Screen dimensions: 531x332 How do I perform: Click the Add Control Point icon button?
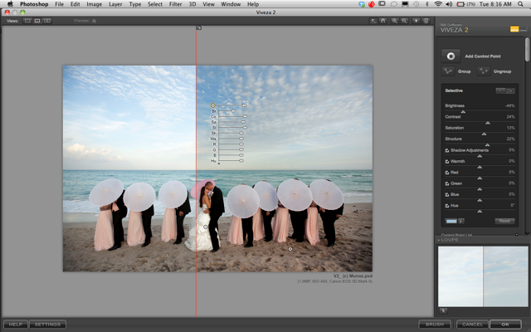[x=451, y=56]
